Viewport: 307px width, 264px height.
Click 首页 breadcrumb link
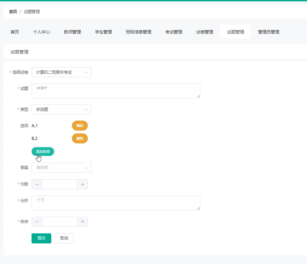[x=13, y=12]
